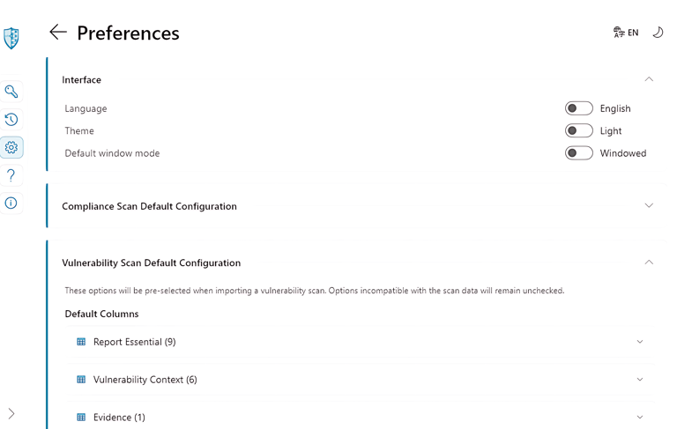Viewport: 677px width, 429px height.
Task: Toggle the Default window mode switch
Action: (x=578, y=153)
